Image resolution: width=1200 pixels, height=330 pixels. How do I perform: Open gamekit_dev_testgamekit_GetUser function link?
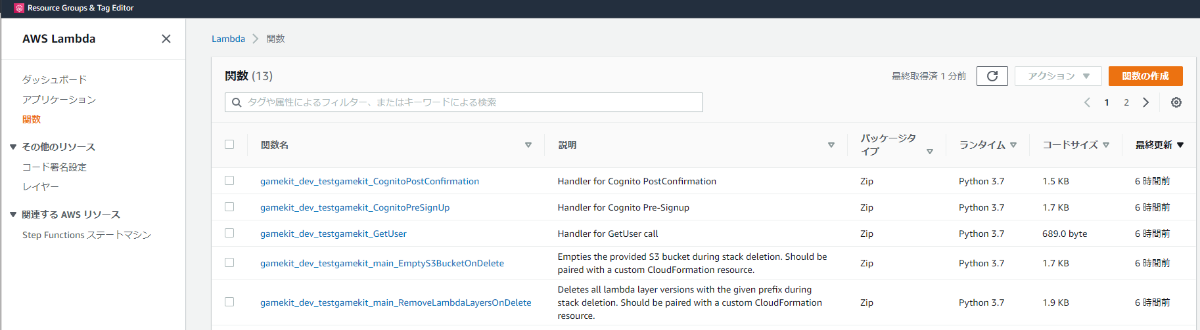click(333, 234)
